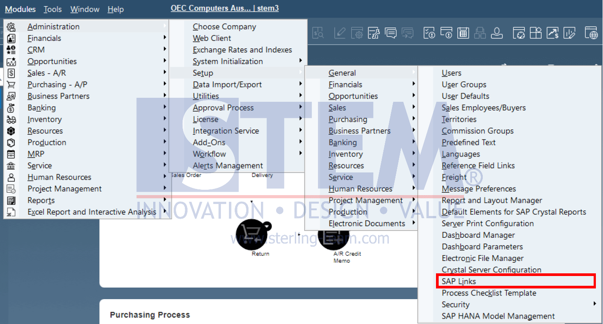Click the Service building icon in Modules menu

12,165
